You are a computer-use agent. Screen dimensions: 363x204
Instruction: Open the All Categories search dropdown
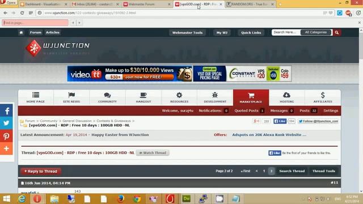pos(316,32)
